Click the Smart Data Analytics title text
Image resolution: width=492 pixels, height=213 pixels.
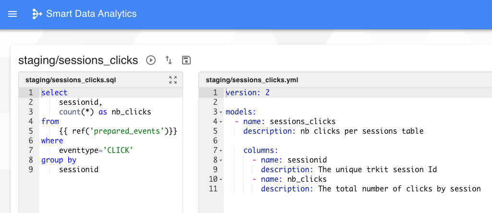coord(91,14)
